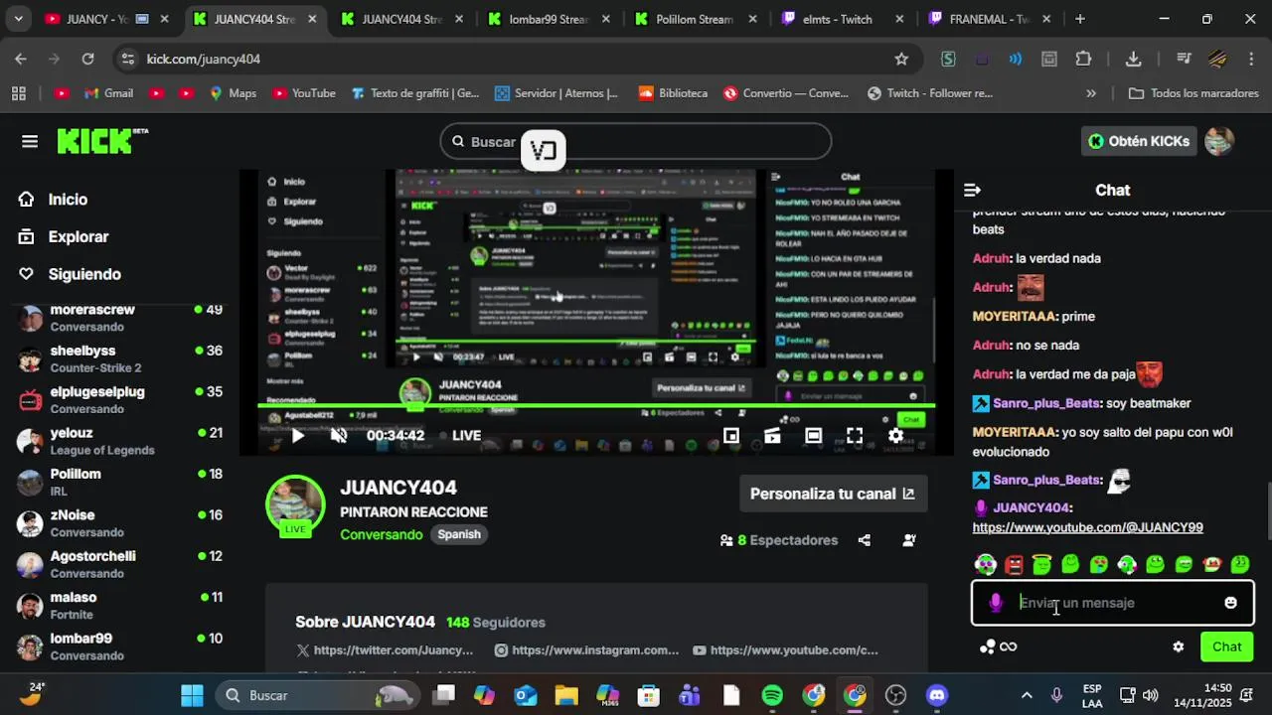This screenshot has height=715, width=1272.
Task: Open morerascrew channel in sidebar
Action: tap(119, 318)
